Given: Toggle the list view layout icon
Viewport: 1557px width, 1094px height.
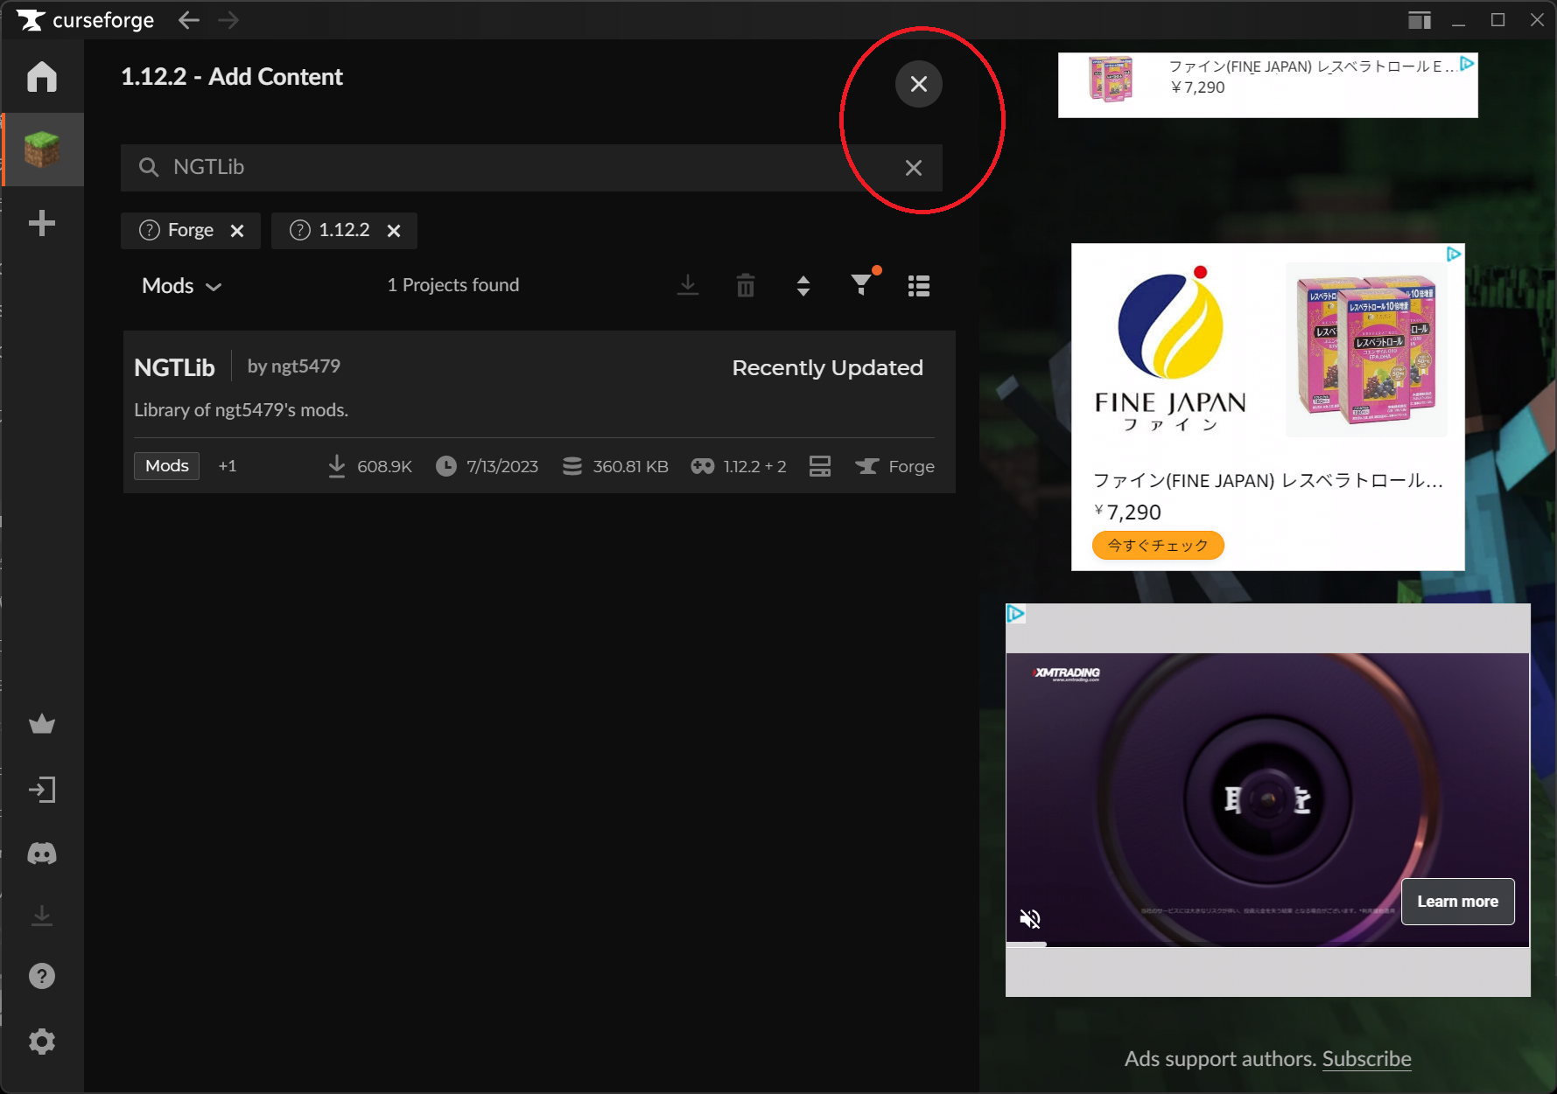Looking at the screenshot, I should tap(919, 286).
